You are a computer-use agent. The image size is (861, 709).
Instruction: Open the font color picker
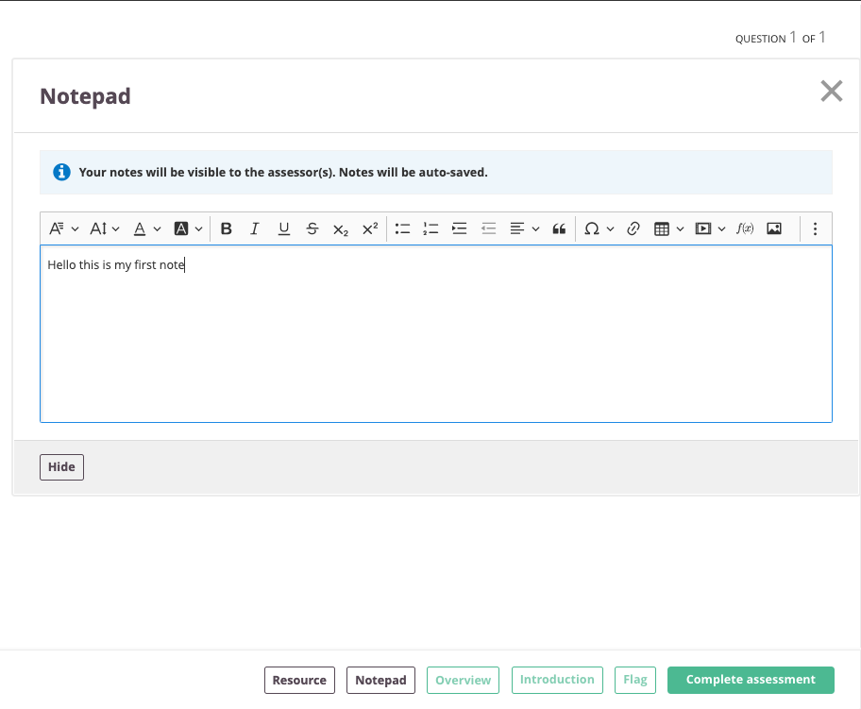[x=147, y=228]
